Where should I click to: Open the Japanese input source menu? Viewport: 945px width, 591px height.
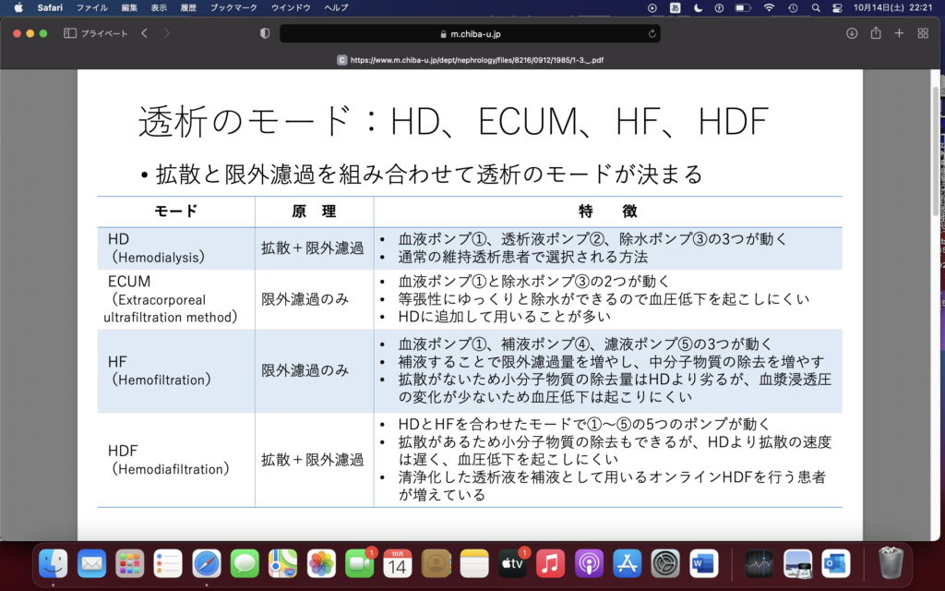click(x=675, y=7)
